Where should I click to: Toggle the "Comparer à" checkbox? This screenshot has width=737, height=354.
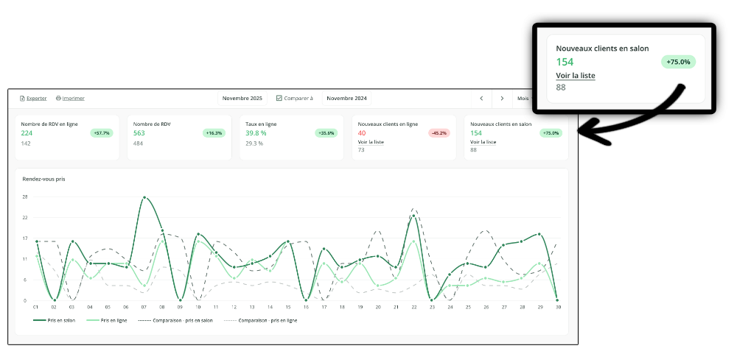pos(279,98)
